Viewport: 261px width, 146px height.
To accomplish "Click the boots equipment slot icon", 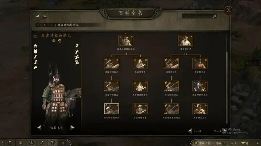I will (35, 62).
